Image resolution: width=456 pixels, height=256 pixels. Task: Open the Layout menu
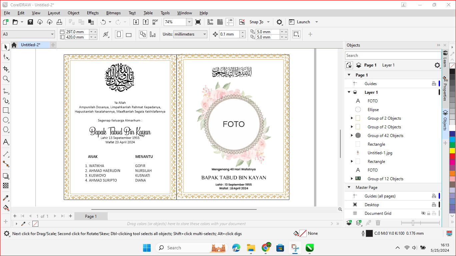pos(54,13)
